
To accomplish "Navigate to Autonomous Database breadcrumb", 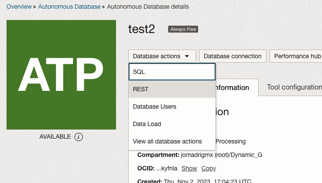I will [x=70, y=7].
